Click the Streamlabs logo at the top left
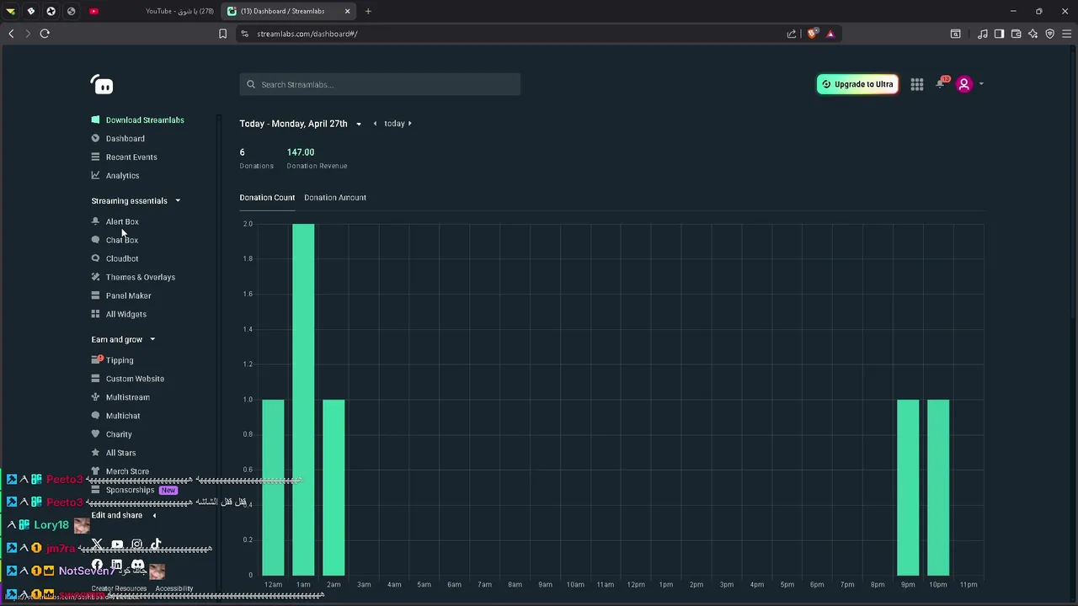This screenshot has width=1078, height=606. tap(102, 85)
